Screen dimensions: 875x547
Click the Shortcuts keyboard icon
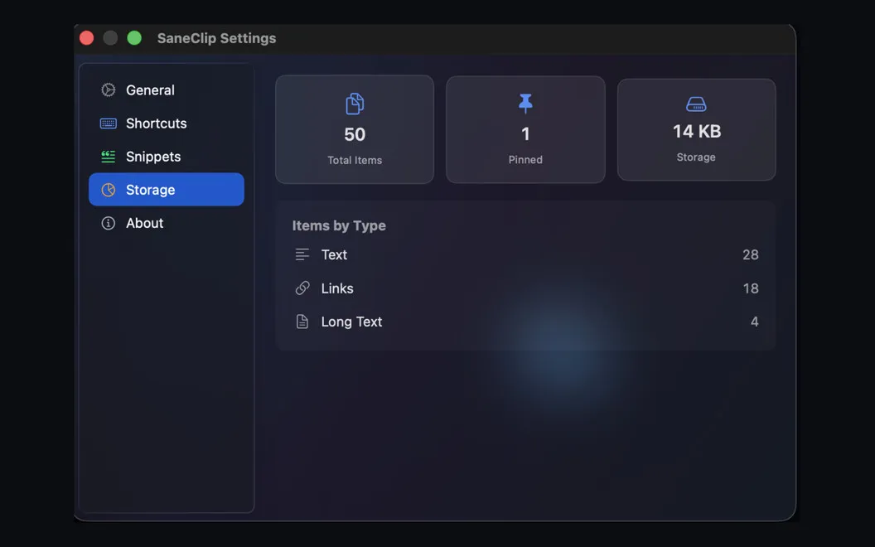tap(109, 123)
